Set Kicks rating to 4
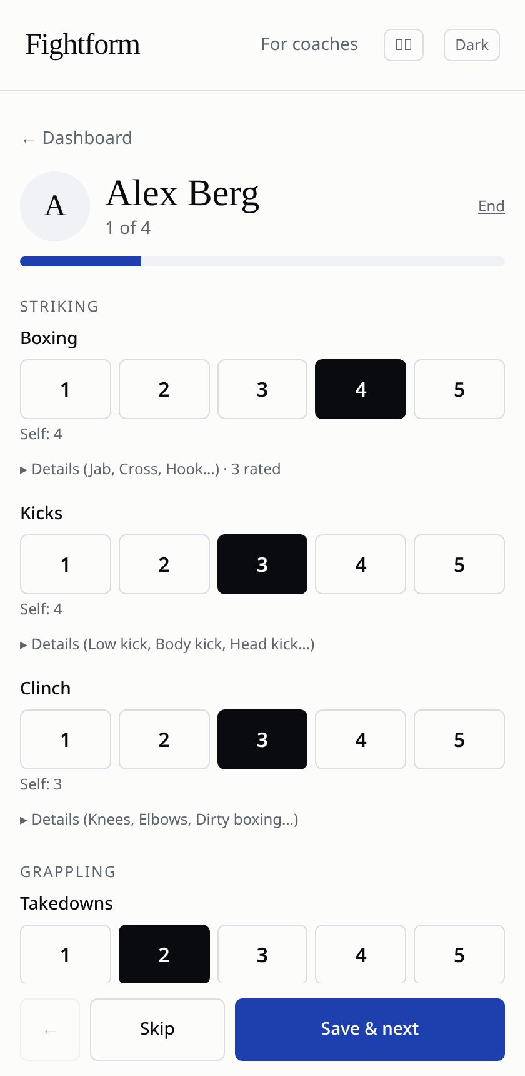This screenshot has width=525, height=1076. coord(361,564)
